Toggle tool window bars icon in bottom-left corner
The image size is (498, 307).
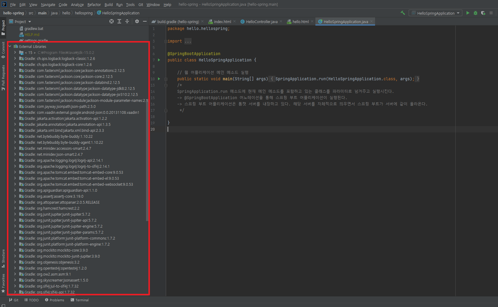[3, 305]
